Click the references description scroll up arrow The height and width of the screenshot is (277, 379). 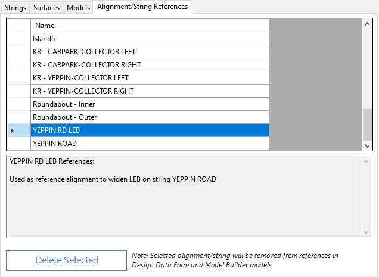pyautogui.click(x=367, y=161)
